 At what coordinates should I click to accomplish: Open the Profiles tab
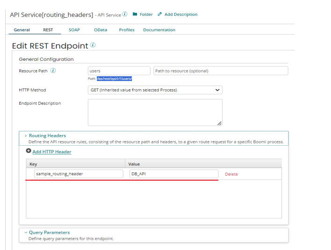click(127, 30)
